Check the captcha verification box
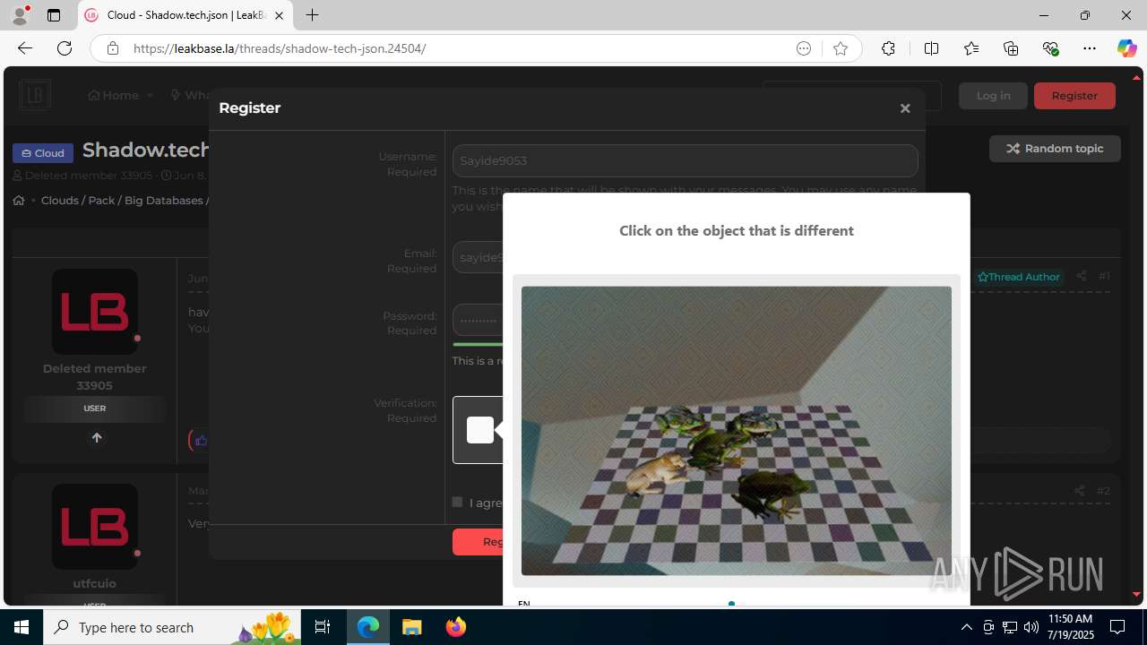Screen dimensions: 1147x645 pyautogui.click(x=479, y=430)
